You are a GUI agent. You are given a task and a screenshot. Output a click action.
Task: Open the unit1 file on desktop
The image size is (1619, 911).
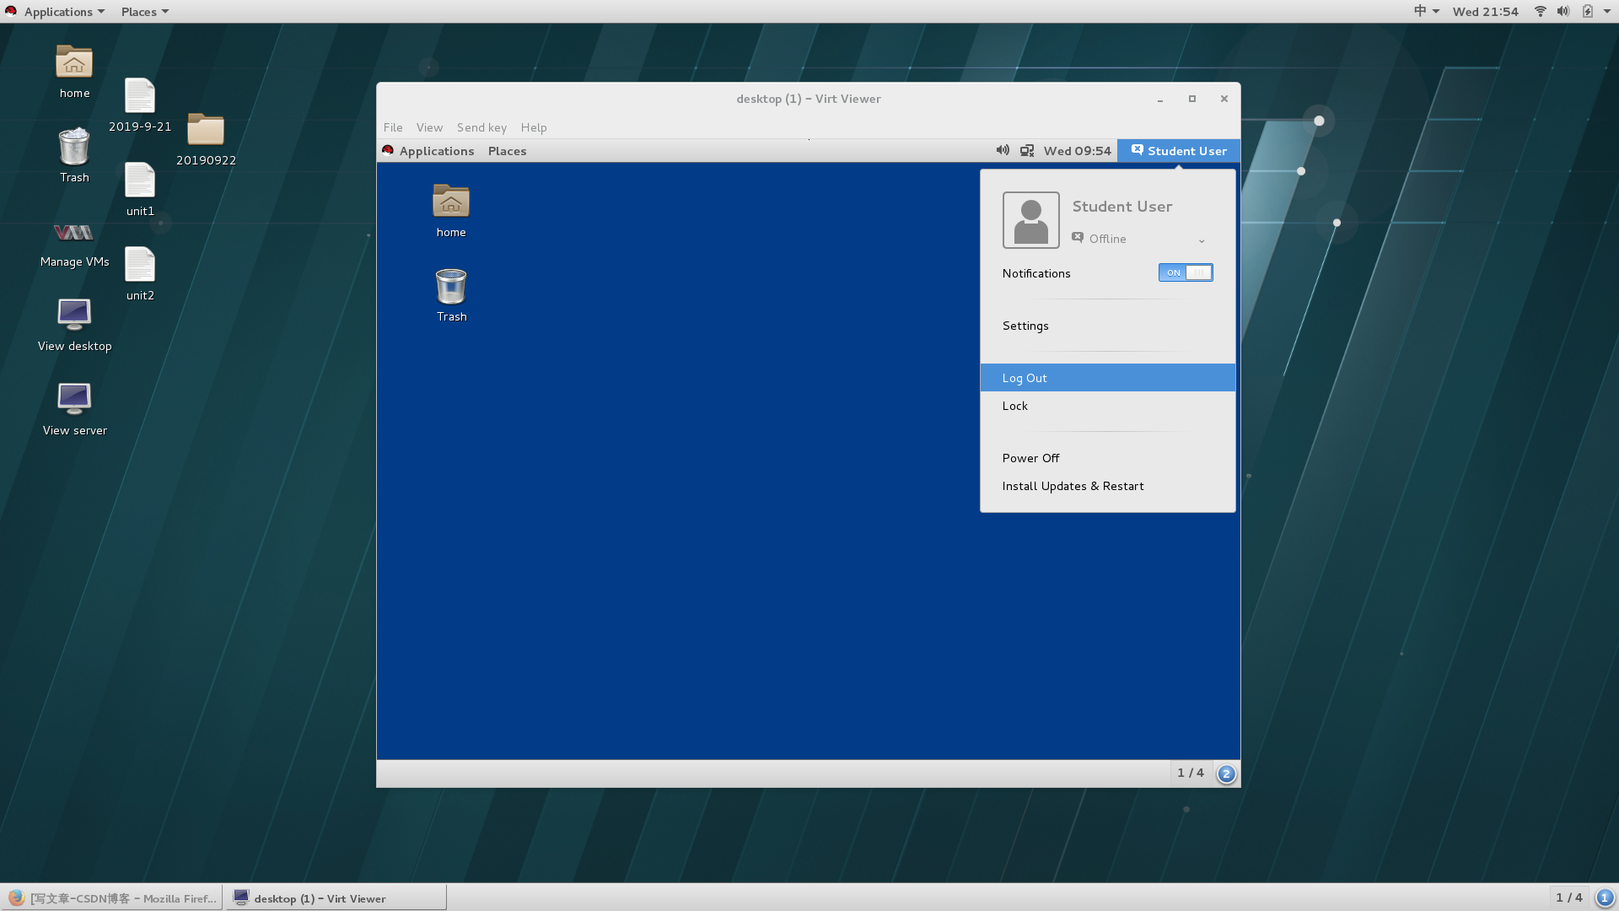pos(140,181)
